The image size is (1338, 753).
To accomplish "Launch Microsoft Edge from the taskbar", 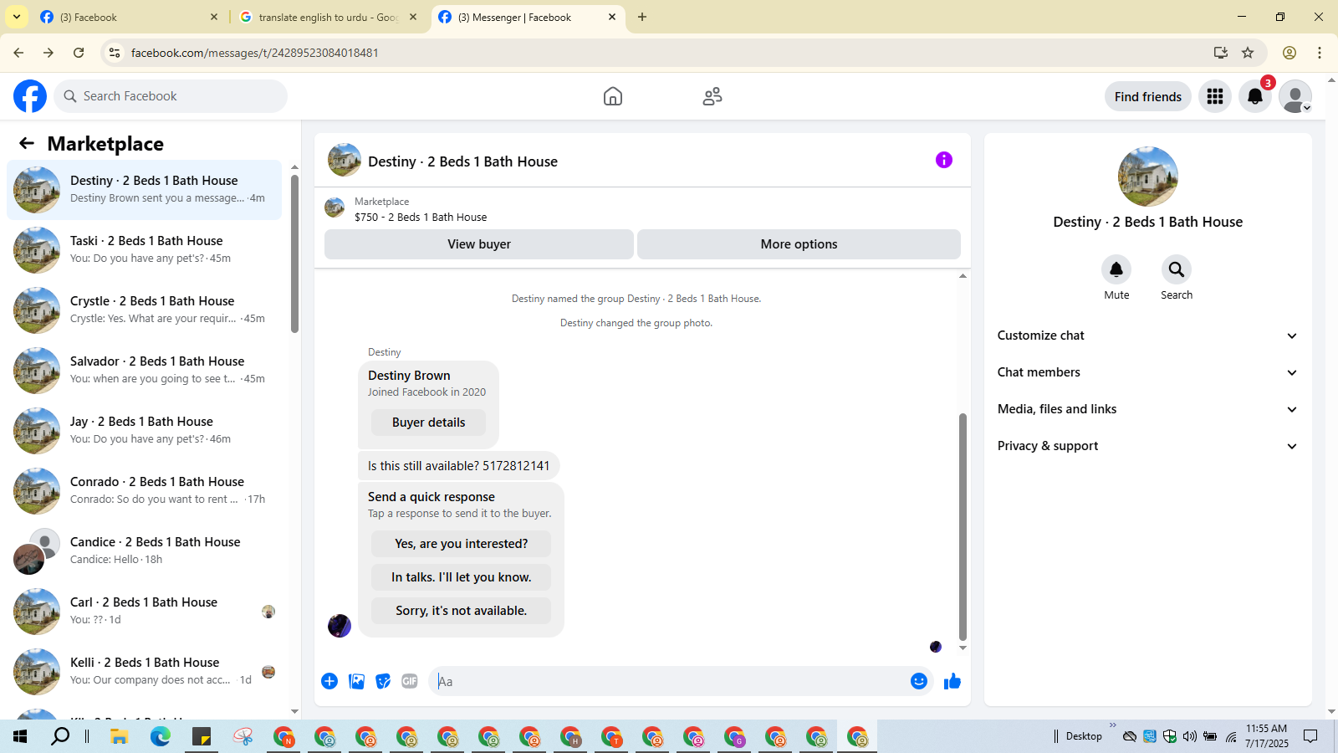I will point(160,736).
